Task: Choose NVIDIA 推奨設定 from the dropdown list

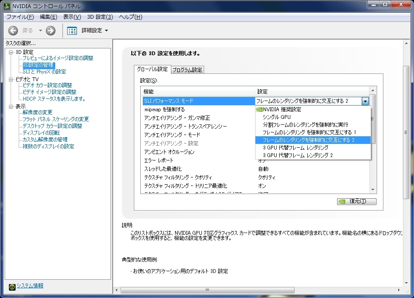Action: 313,110
